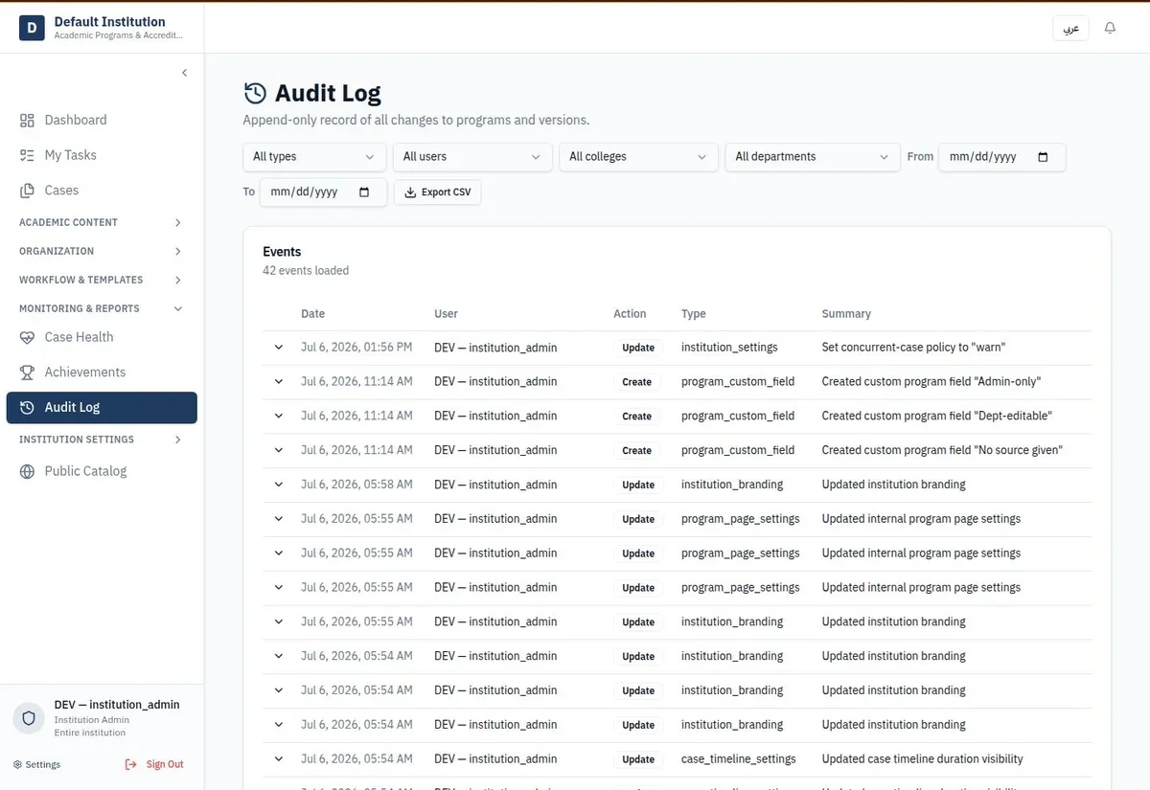This screenshot has width=1150, height=790.
Task: Open the All departments filter dropdown
Action: 813,157
